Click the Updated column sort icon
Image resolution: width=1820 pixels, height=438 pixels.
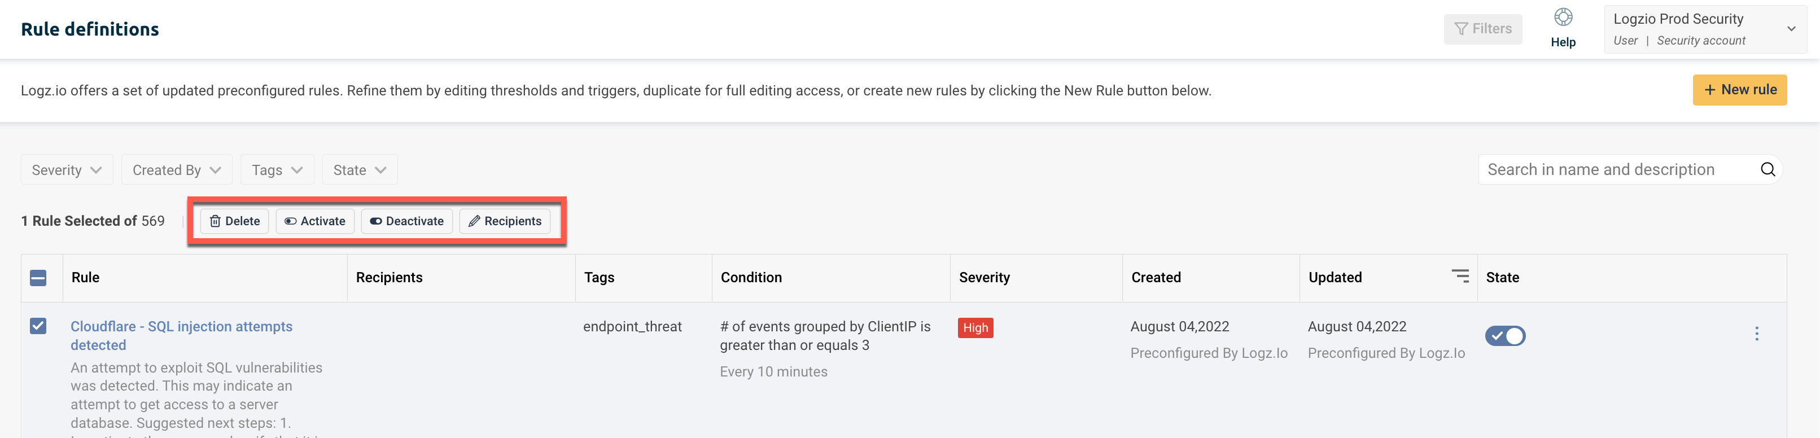[x=1460, y=276]
